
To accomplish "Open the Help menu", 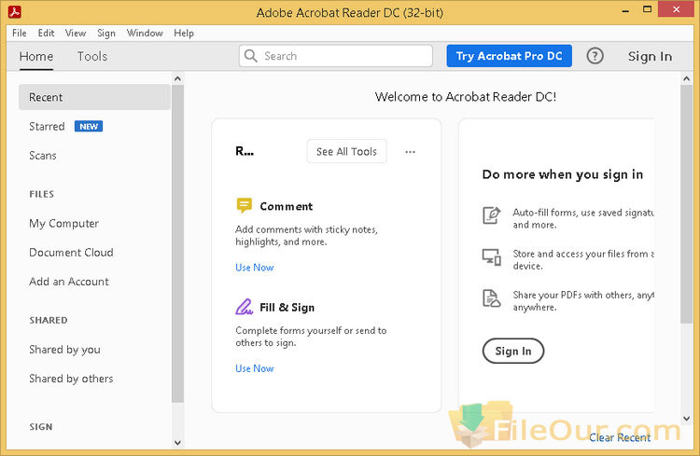I will pos(184,34).
